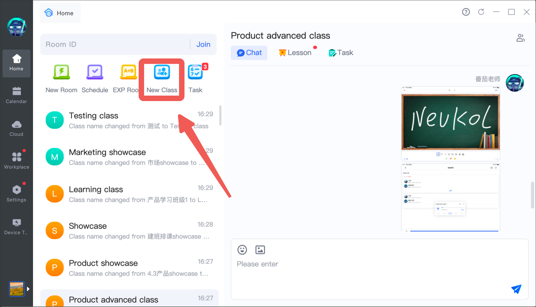Open Task icon with badge
The height and width of the screenshot is (307, 536).
(195, 72)
